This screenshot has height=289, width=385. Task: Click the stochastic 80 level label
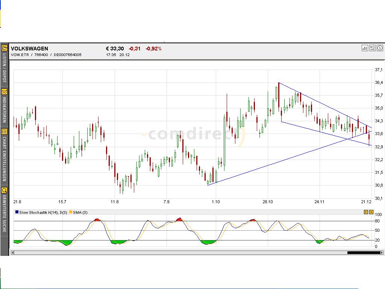pyautogui.click(x=377, y=221)
